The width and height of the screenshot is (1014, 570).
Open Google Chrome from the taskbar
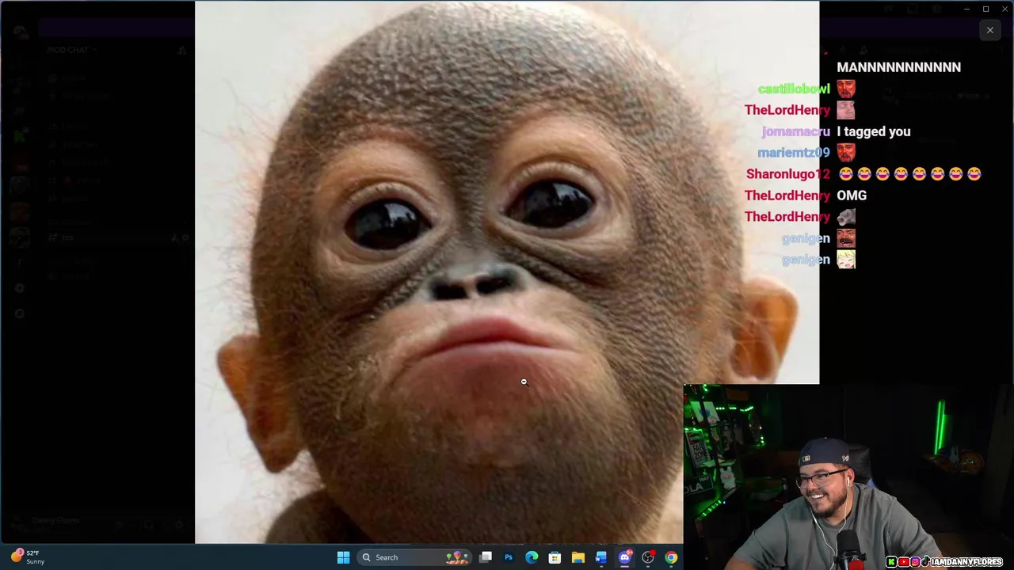tap(671, 557)
